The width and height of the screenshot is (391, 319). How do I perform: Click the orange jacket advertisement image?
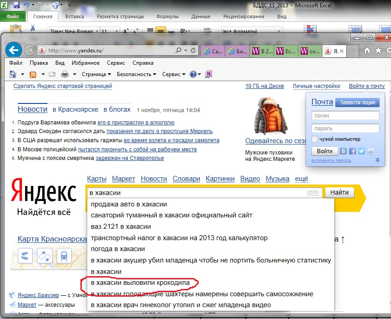(270, 116)
